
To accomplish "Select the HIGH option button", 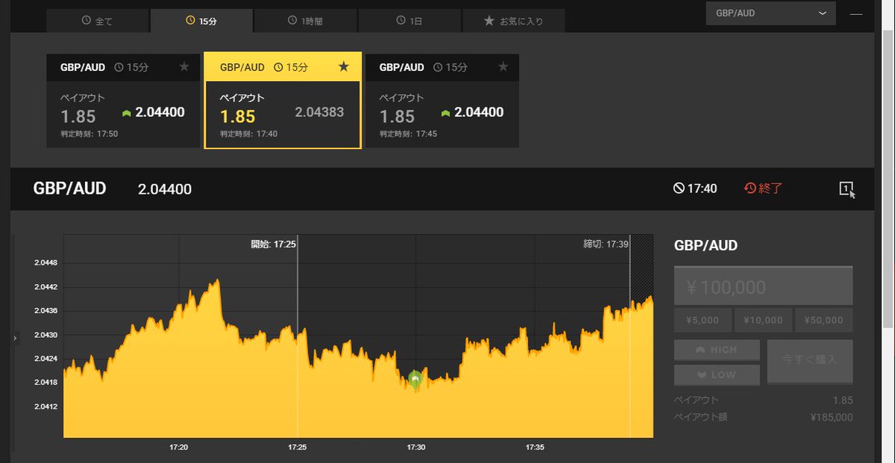I will (717, 350).
